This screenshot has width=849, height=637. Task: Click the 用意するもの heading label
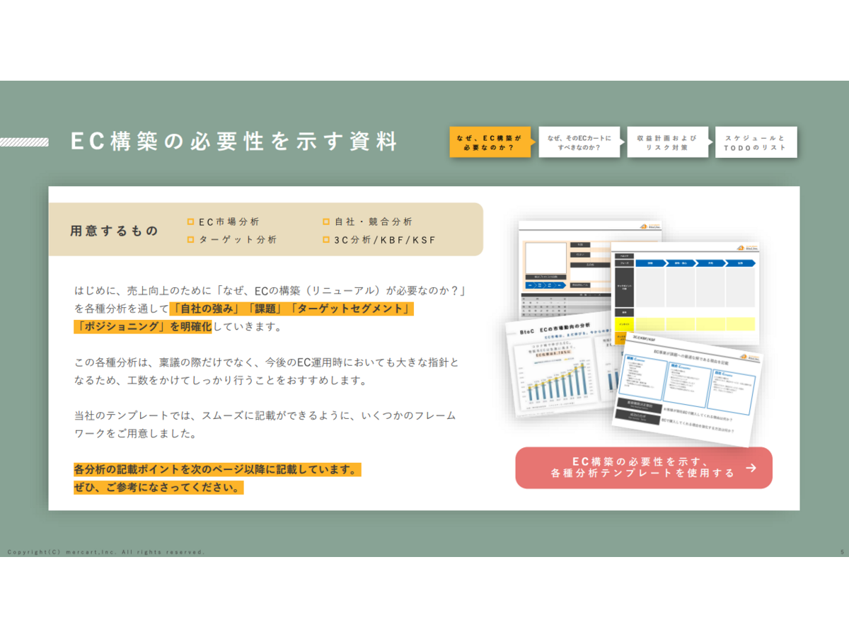click(x=114, y=231)
